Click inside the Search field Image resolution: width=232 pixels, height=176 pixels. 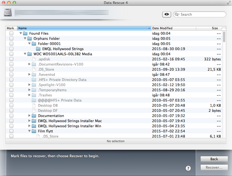(200, 14)
